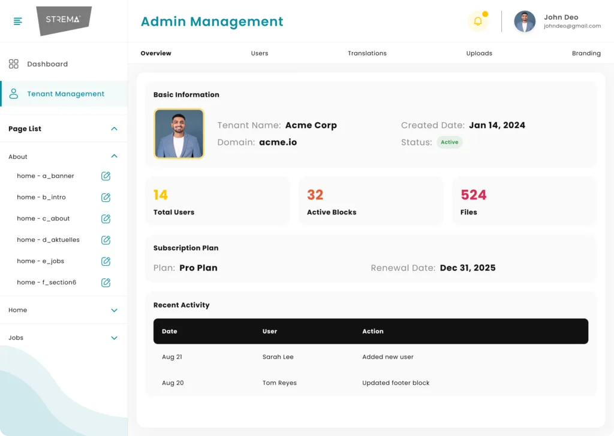Screen dimensions: 614x436
Task: Click the Pro Plan value
Action: coord(198,268)
